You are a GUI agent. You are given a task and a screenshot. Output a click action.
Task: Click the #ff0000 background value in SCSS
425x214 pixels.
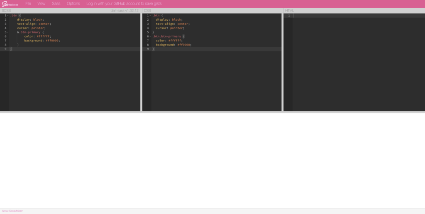pos(53,41)
